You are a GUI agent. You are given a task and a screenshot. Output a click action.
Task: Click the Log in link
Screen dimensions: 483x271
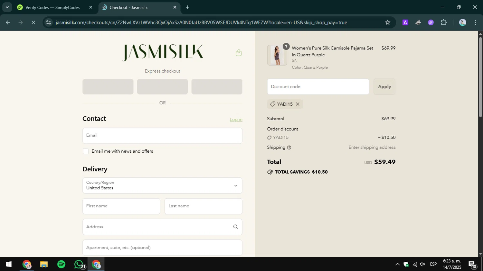(x=236, y=120)
